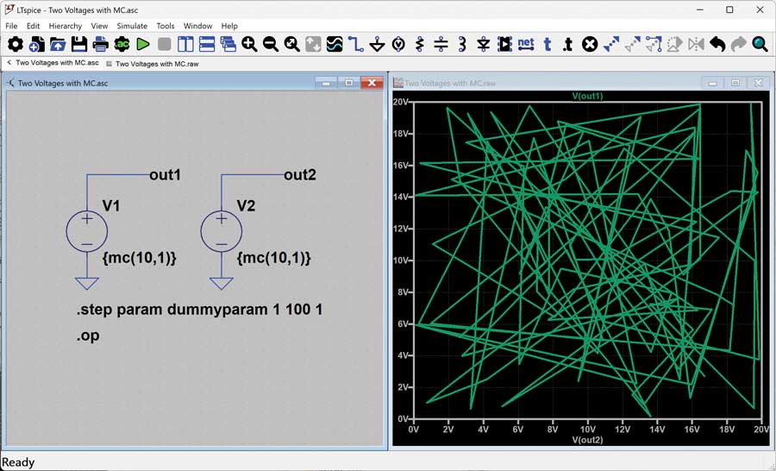Click the V(out2) horizontal axis label
The width and height of the screenshot is (776, 471).
click(x=587, y=440)
